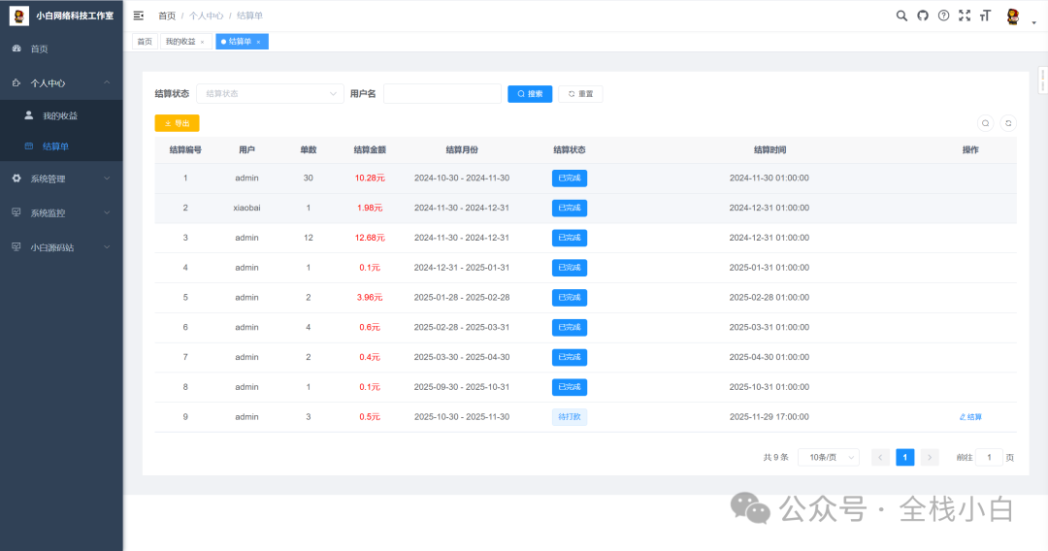Click the header search magnifier icon
This screenshot has height=551, width=1048.
(901, 16)
